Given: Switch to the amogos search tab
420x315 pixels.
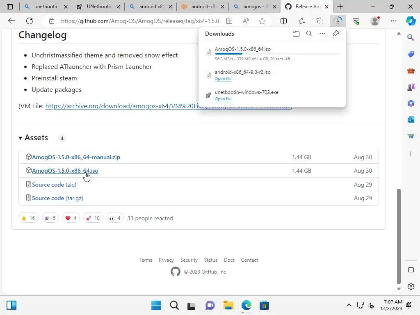Looking at the screenshot, I should 255,7.
